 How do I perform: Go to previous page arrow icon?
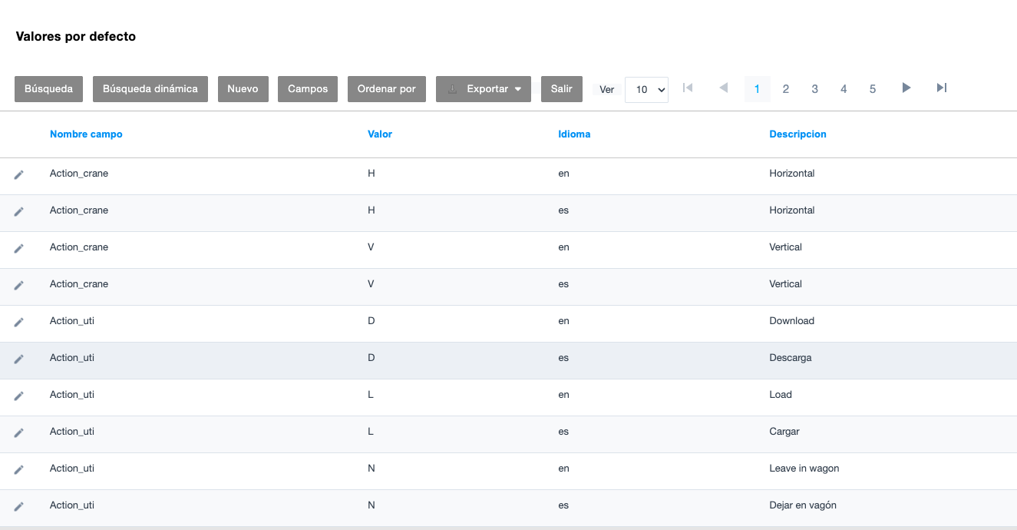pos(723,88)
